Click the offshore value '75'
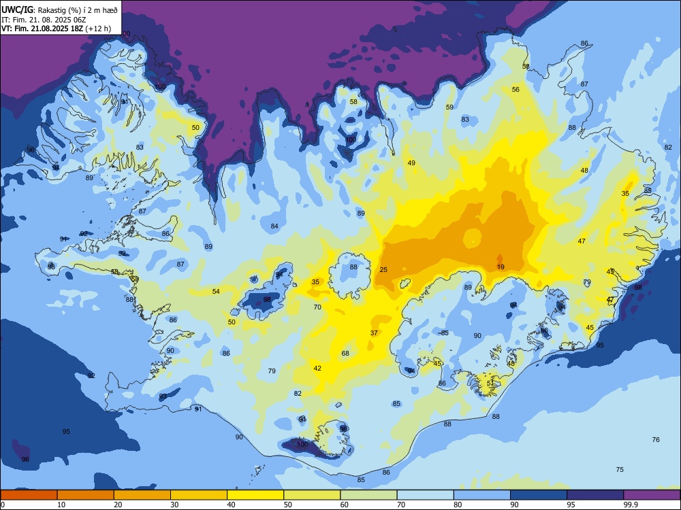This screenshot has height=510, width=681. pos(620,469)
